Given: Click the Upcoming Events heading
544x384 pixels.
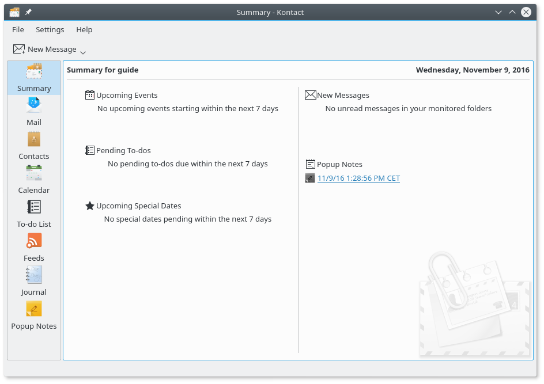Looking at the screenshot, I should pos(127,95).
